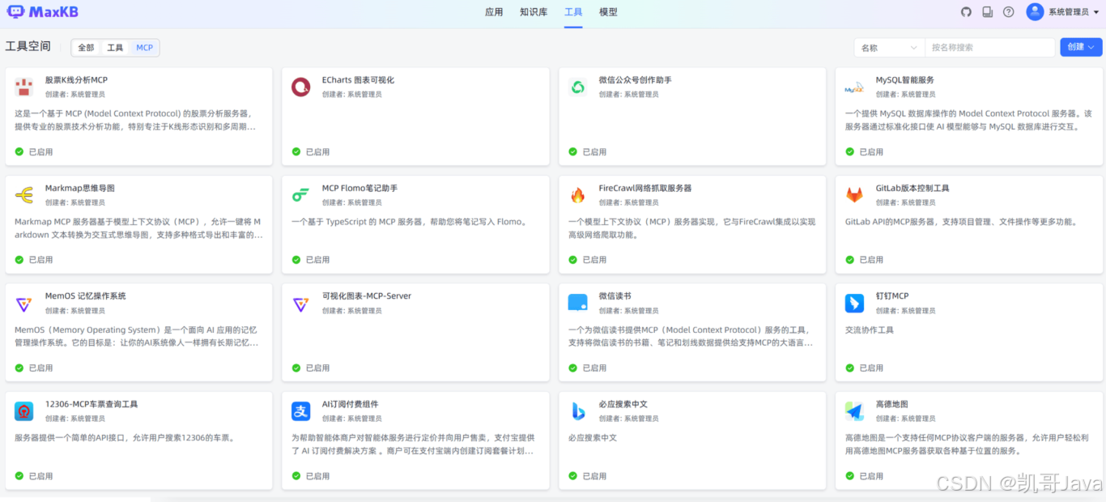
Task: Click the 必应搜索中文 description text
Action: click(x=593, y=438)
